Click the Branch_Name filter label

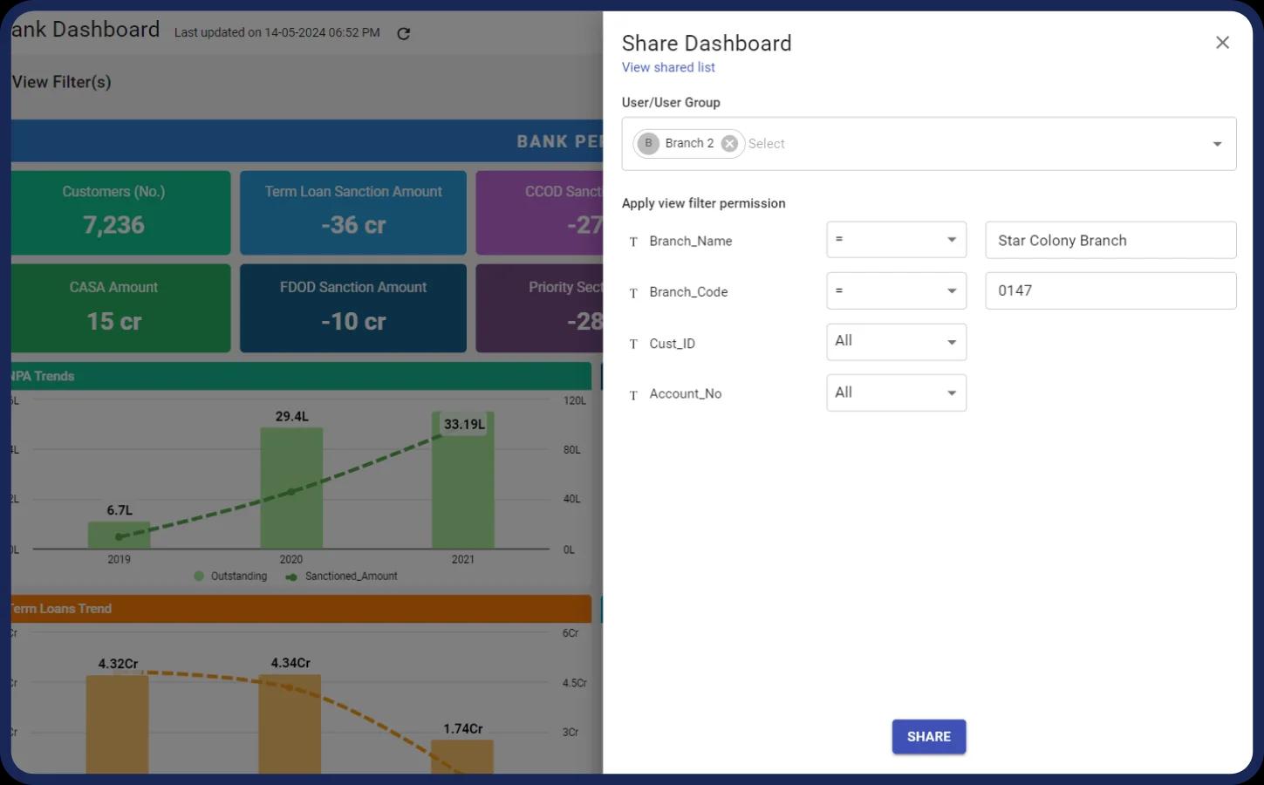[x=691, y=241]
